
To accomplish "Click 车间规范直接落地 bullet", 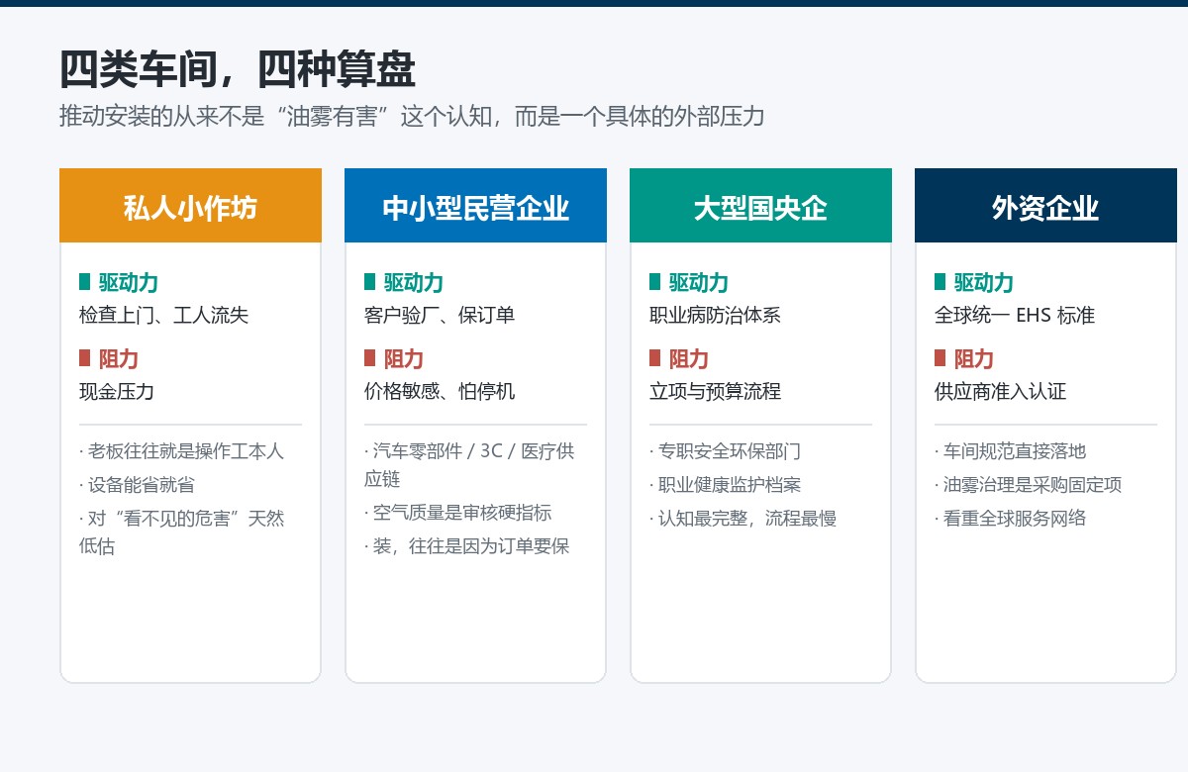I will click(1010, 451).
